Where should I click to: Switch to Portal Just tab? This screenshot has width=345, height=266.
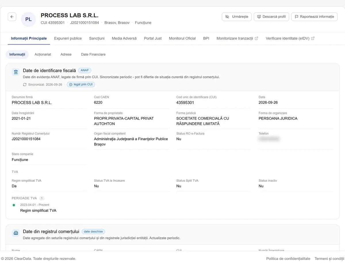click(x=153, y=38)
